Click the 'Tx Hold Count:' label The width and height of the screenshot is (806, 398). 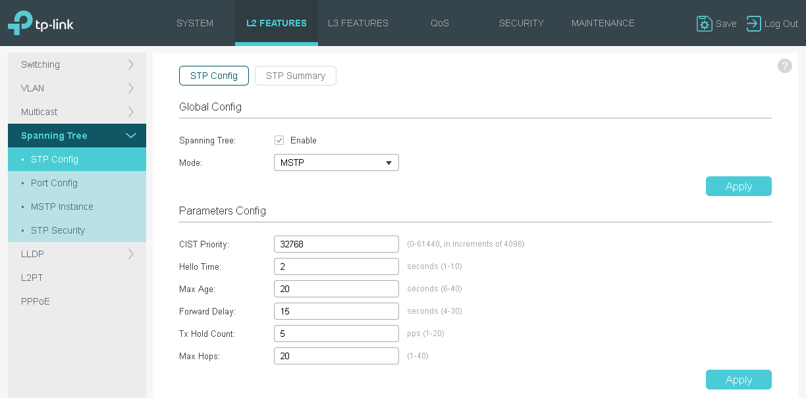click(x=207, y=334)
